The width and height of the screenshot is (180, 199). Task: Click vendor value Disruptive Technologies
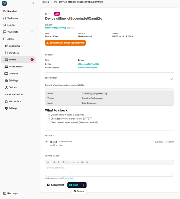coord(92,98)
